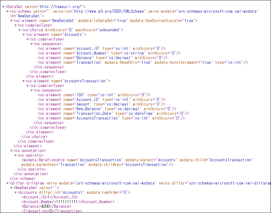The image size is (271, 213).
Task: Collapse the xs:choice node
Action: [x=20, y=30]
